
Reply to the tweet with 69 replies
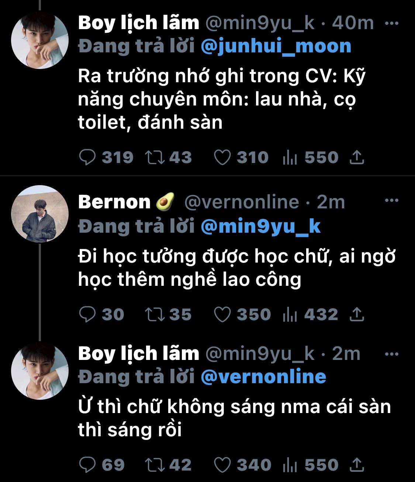tap(87, 465)
